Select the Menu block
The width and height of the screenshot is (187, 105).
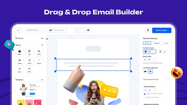click(x=20, y=70)
